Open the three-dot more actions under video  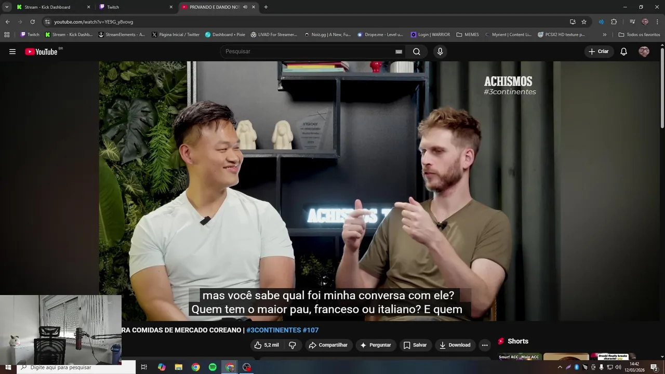485,345
